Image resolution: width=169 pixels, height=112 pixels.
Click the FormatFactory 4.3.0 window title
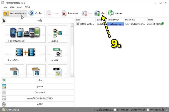click(x=15, y=3)
